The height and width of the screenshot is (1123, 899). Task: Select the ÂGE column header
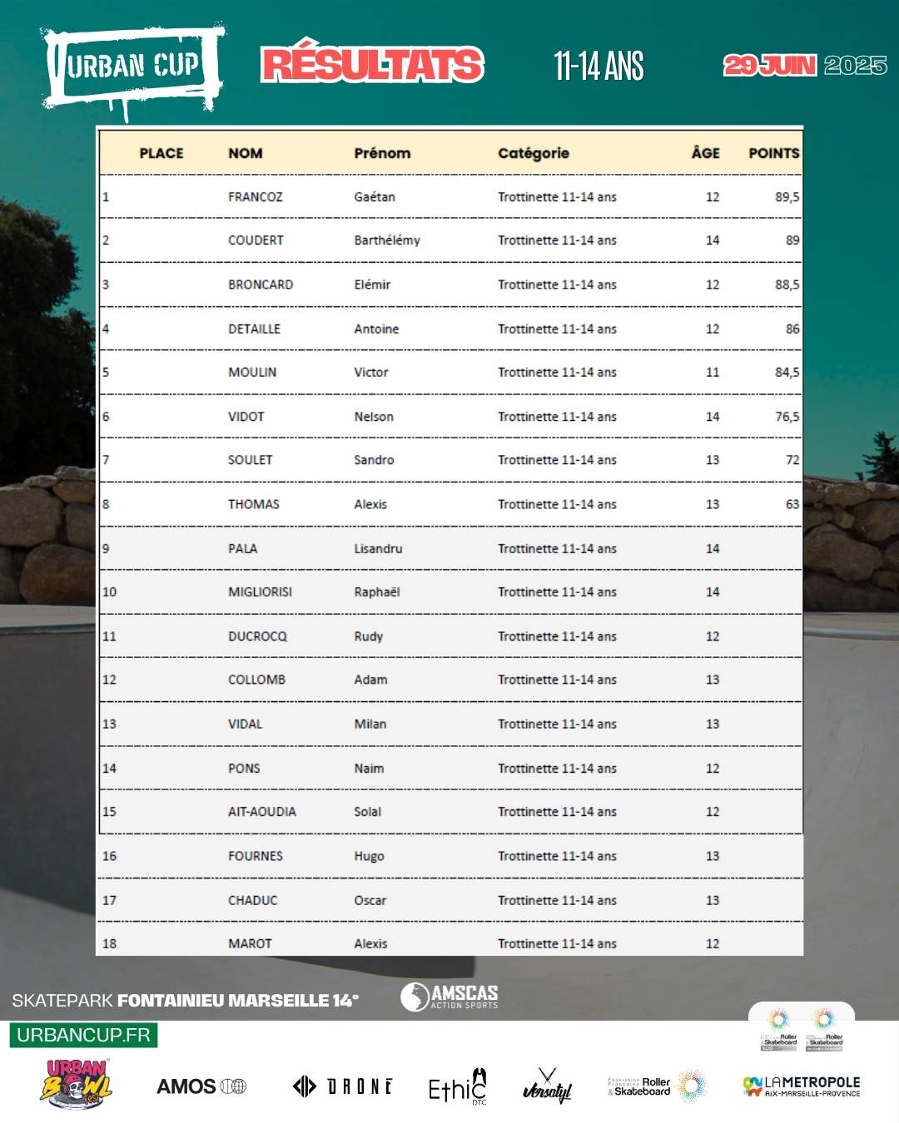pos(706,152)
